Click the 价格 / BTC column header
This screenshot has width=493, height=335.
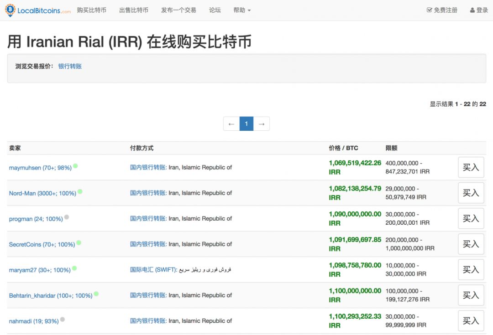pos(343,148)
